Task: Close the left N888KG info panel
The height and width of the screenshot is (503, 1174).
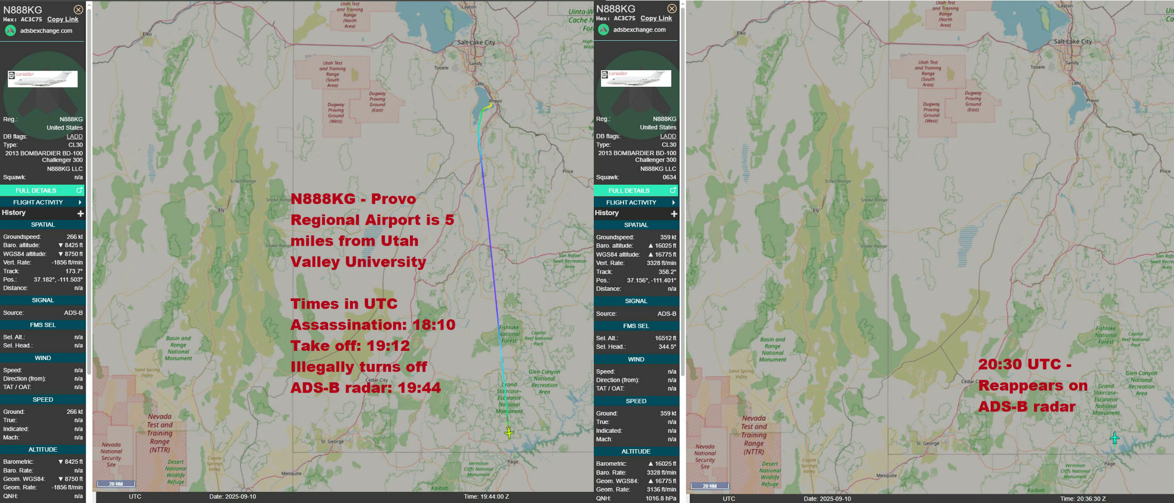Action: (x=78, y=10)
